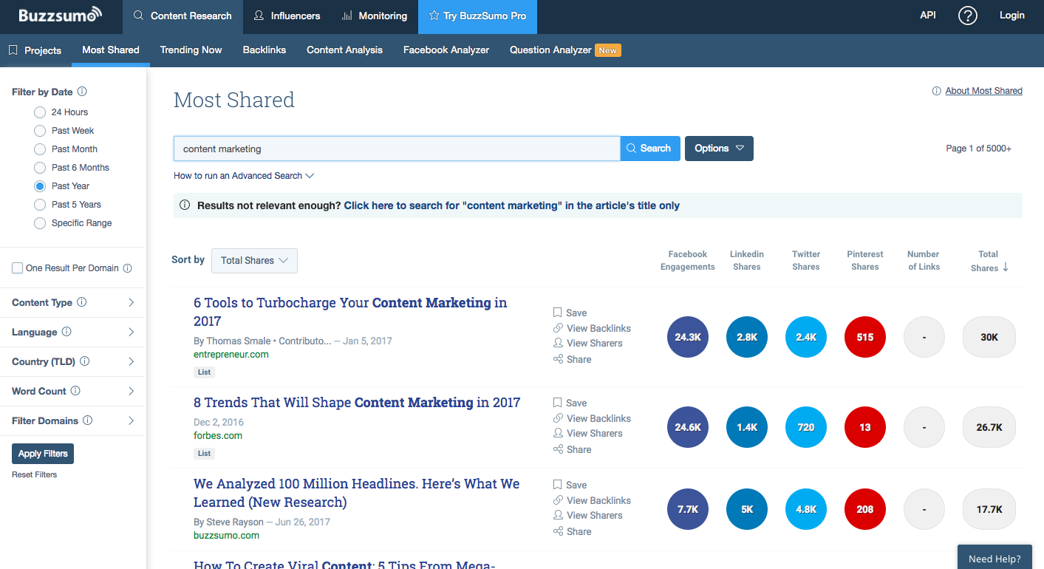The height and width of the screenshot is (569, 1044).
Task: Sort by Total Shares column header
Action: point(989,261)
